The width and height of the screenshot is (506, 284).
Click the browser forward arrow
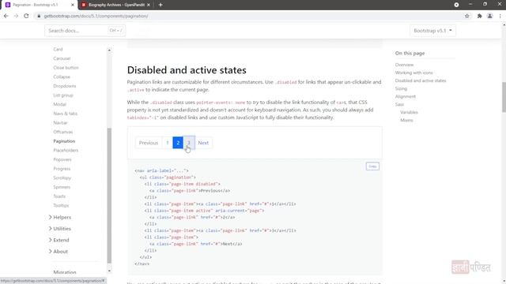[16, 16]
